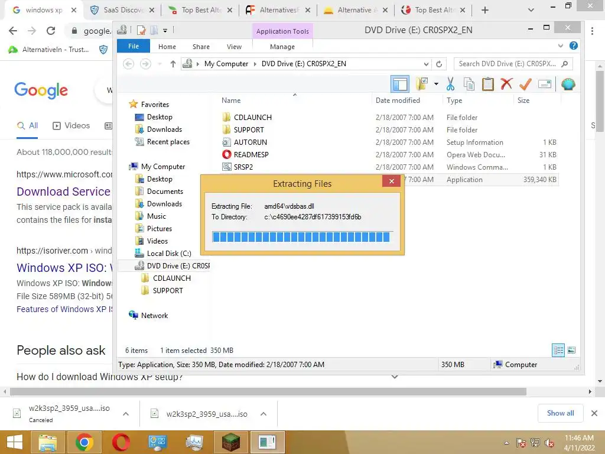Select Pictures under My Computer
605x454 pixels.
click(160, 229)
